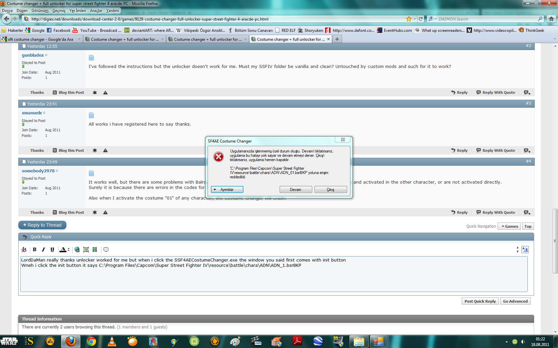Switch editor mode with the A/A icon
This screenshot has height=348, width=558.
click(x=525, y=250)
